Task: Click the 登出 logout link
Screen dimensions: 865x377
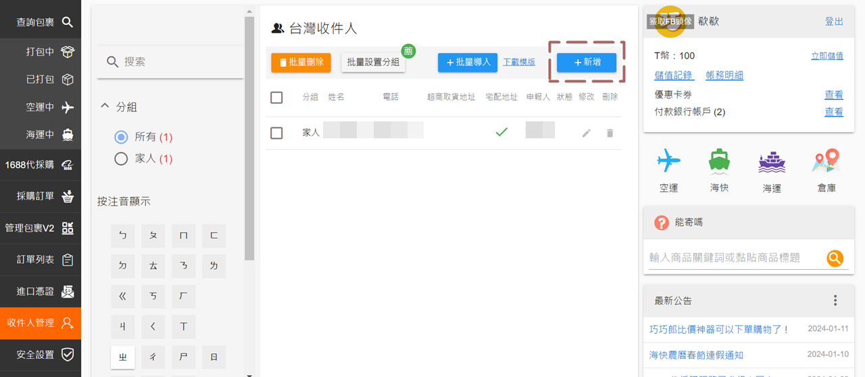Action: (834, 22)
